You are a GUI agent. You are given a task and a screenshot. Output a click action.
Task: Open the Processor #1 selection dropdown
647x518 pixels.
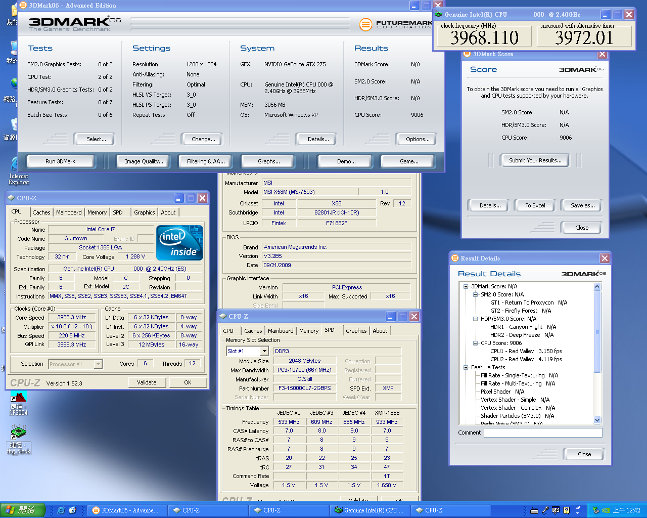point(98,364)
